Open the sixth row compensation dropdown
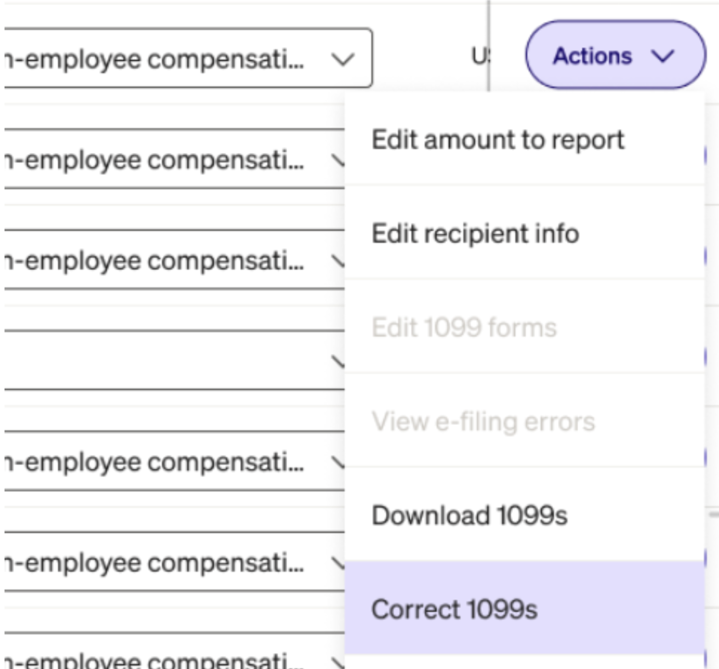The height and width of the screenshot is (669, 719). coord(164,563)
